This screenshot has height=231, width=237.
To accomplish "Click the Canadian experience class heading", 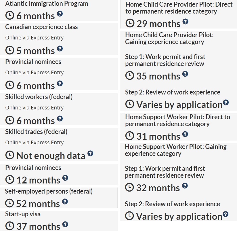I will [41, 27].
